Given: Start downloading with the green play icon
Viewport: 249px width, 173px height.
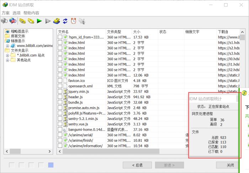Looking at the screenshot, I should click(x=39, y=21).
